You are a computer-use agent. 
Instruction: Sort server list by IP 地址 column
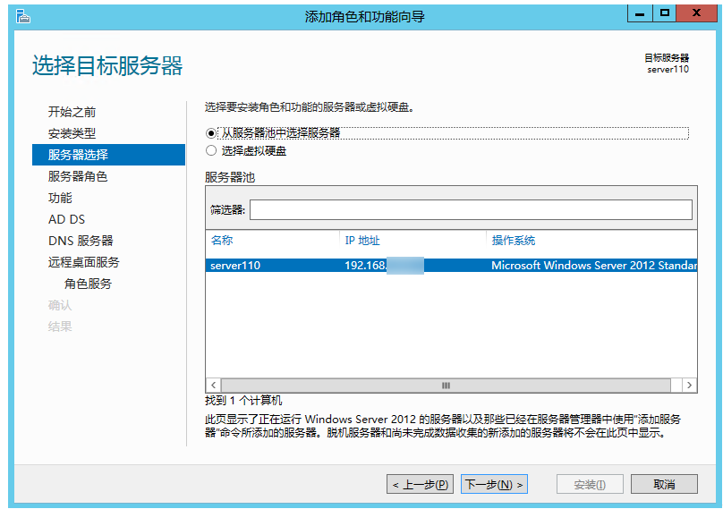coord(413,241)
